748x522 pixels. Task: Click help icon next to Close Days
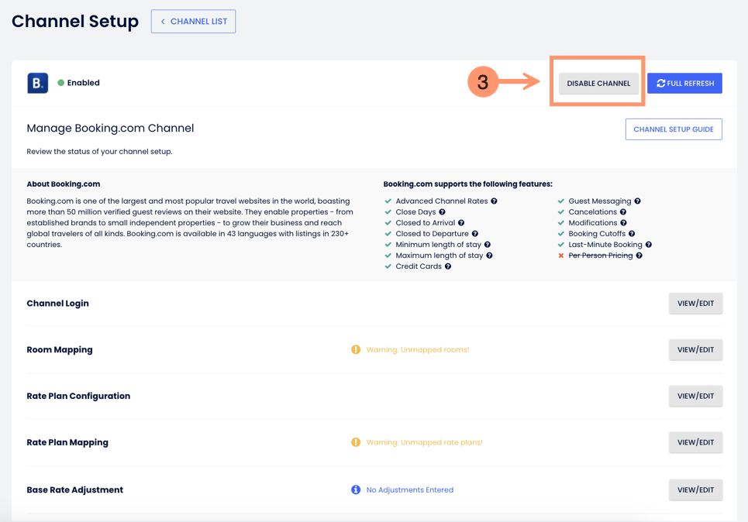(443, 212)
